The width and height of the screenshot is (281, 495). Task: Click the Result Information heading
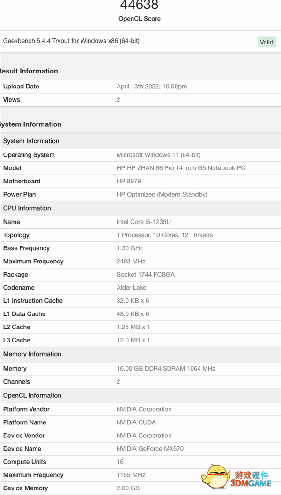[x=28, y=71]
